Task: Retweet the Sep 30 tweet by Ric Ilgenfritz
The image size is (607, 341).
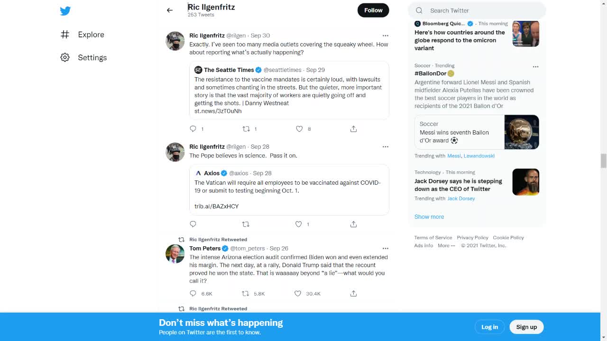Action: tap(246, 129)
